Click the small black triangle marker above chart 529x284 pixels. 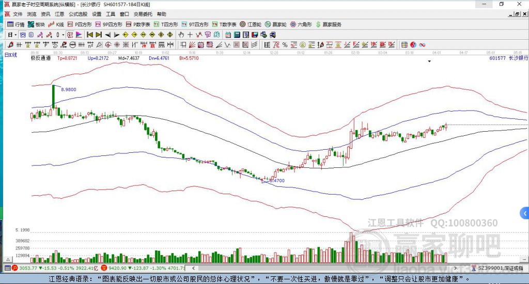pos(429,61)
